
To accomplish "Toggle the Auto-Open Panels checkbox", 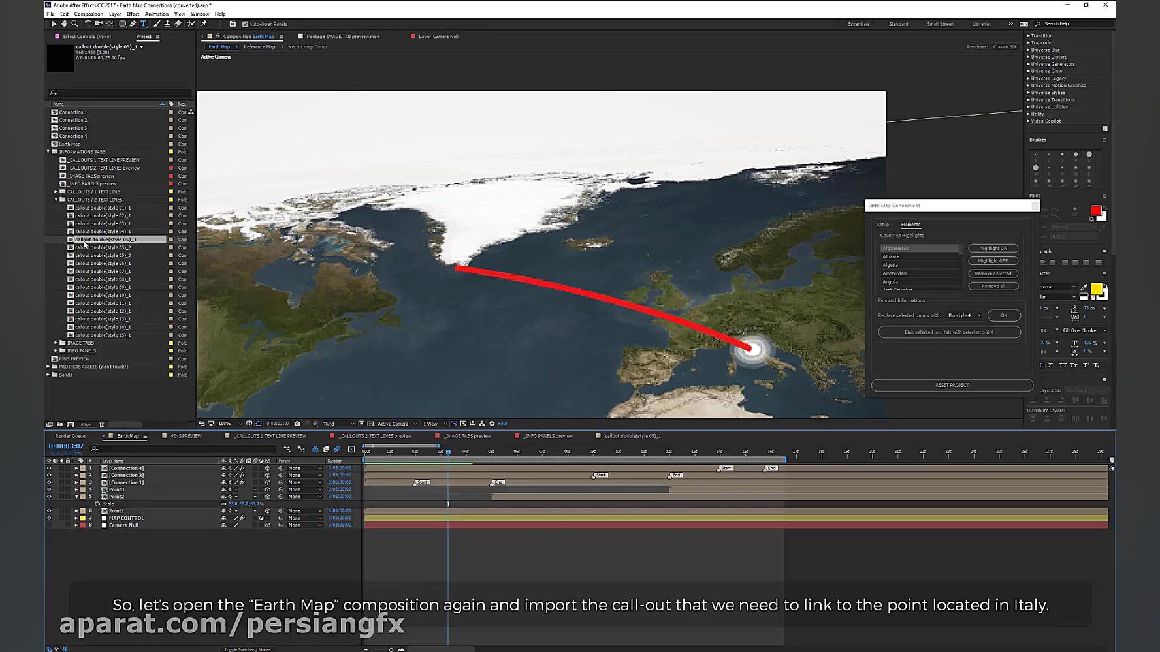I will pos(246,24).
